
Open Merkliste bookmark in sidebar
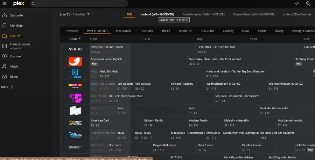pyautogui.click(x=16, y=26)
